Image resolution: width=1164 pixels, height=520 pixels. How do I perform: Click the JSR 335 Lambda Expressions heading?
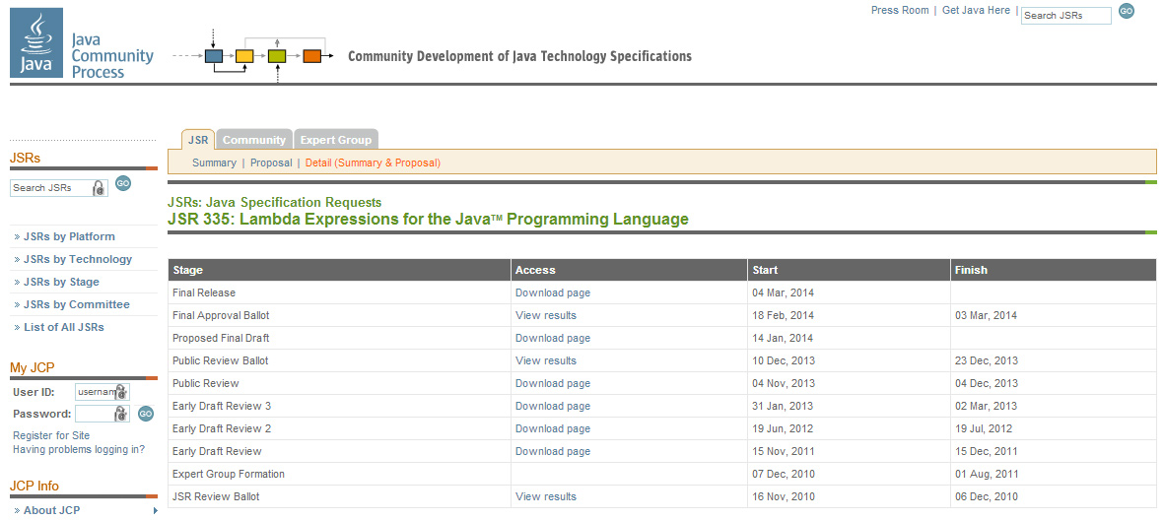(x=429, y=220)
